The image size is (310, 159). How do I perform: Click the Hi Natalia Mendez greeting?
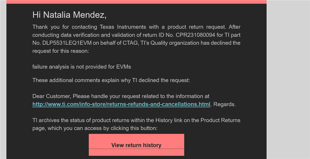point(69,15)
